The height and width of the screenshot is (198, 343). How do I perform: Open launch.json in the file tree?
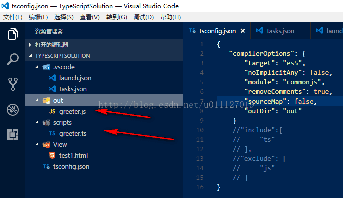tap(75, 78)
